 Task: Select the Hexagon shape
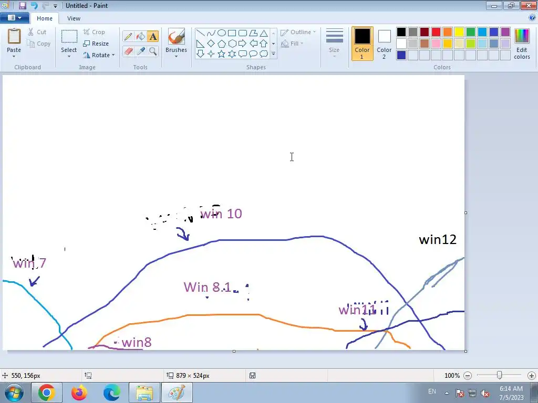[x=232, y=44]
